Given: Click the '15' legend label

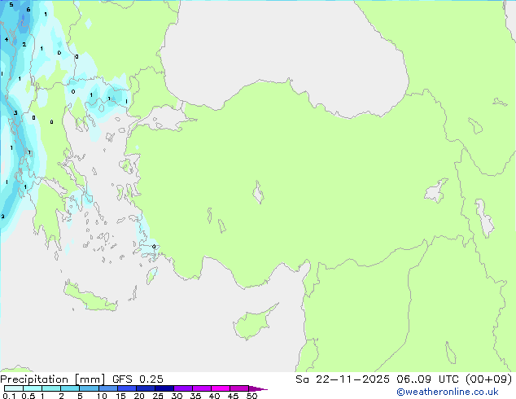Looking at the screenshot, I should click(x=120, y=396).
